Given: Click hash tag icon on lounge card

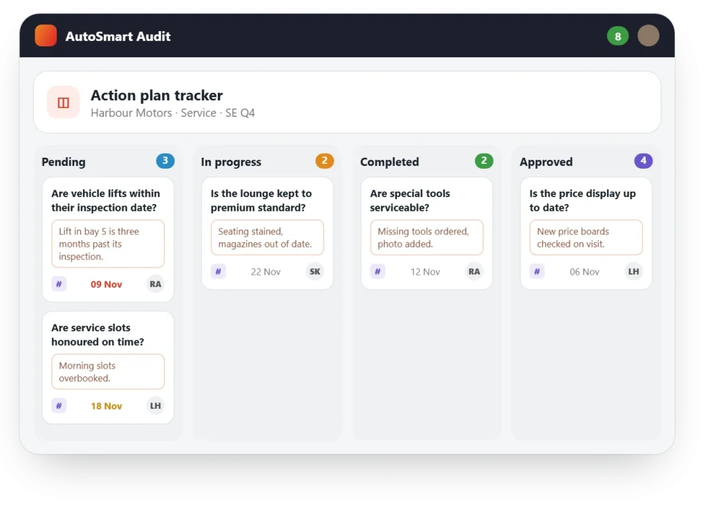Looking at the screenshot, I should click(x=218, y=271).
